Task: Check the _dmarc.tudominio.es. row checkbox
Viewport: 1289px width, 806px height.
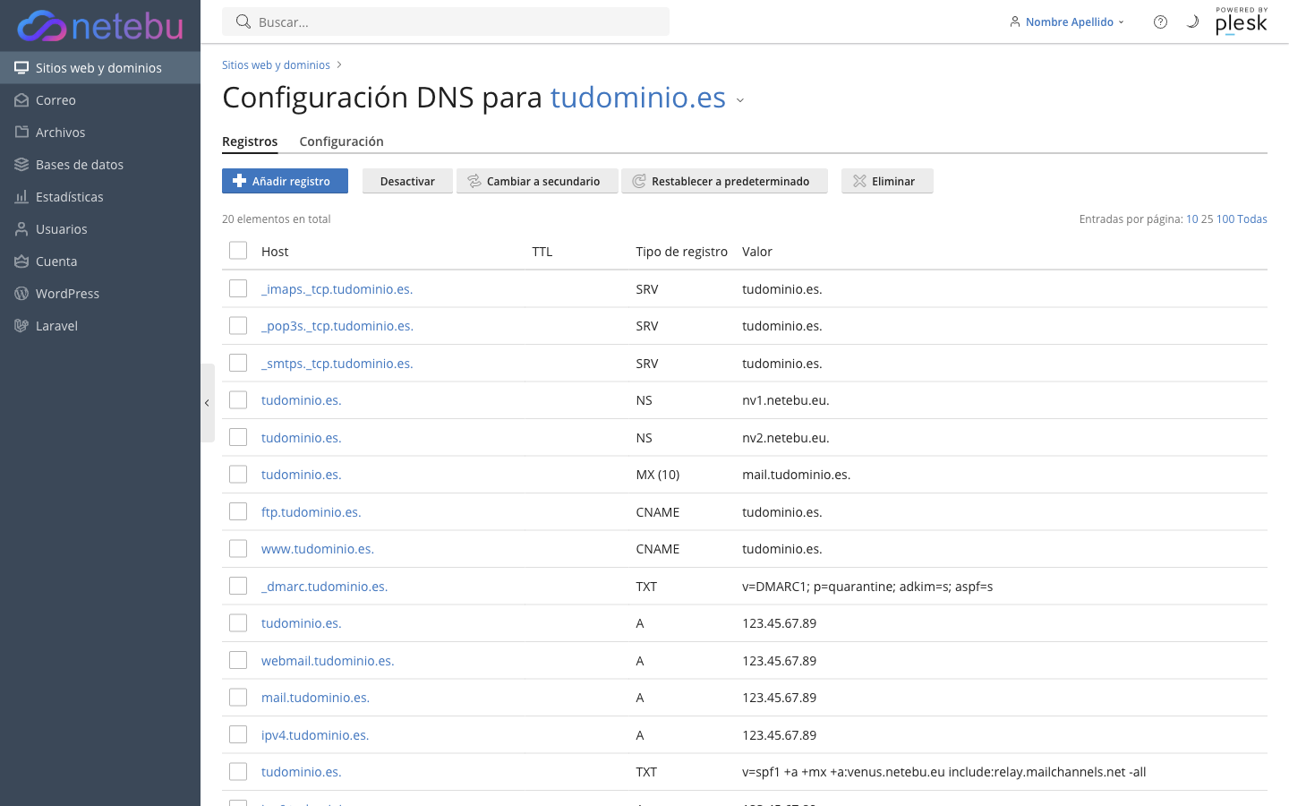Action: pyautogui.click(x=238, y=586)
